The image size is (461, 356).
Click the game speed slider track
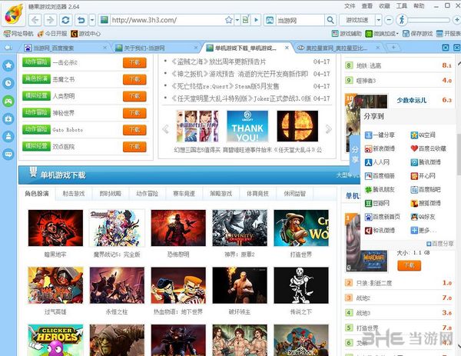pos(429,20)
